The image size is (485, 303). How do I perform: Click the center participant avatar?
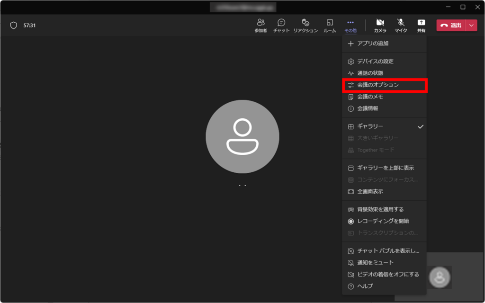click(242, 136)
